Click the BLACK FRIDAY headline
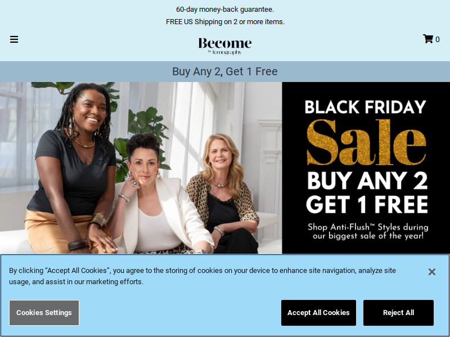 [365, 107]
